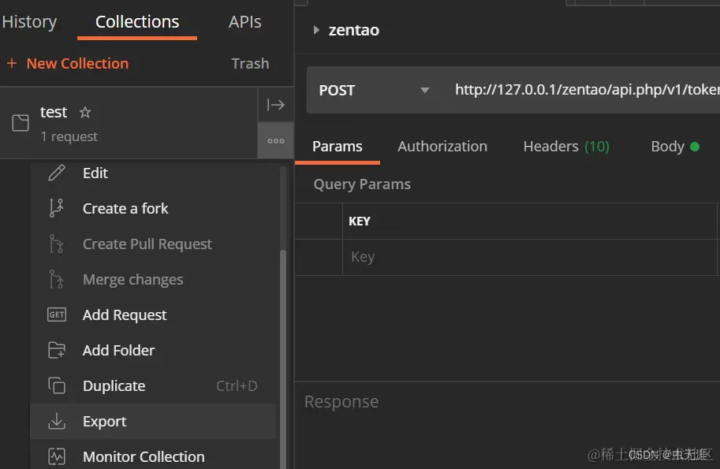Screen dimensions: 720x469
Task: Click the context menu vertical scrollbar
Action: click(x=283, y=358)
